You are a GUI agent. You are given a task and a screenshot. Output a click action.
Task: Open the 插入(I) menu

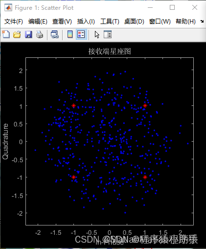pyautogui.click(x=86, y=22)
